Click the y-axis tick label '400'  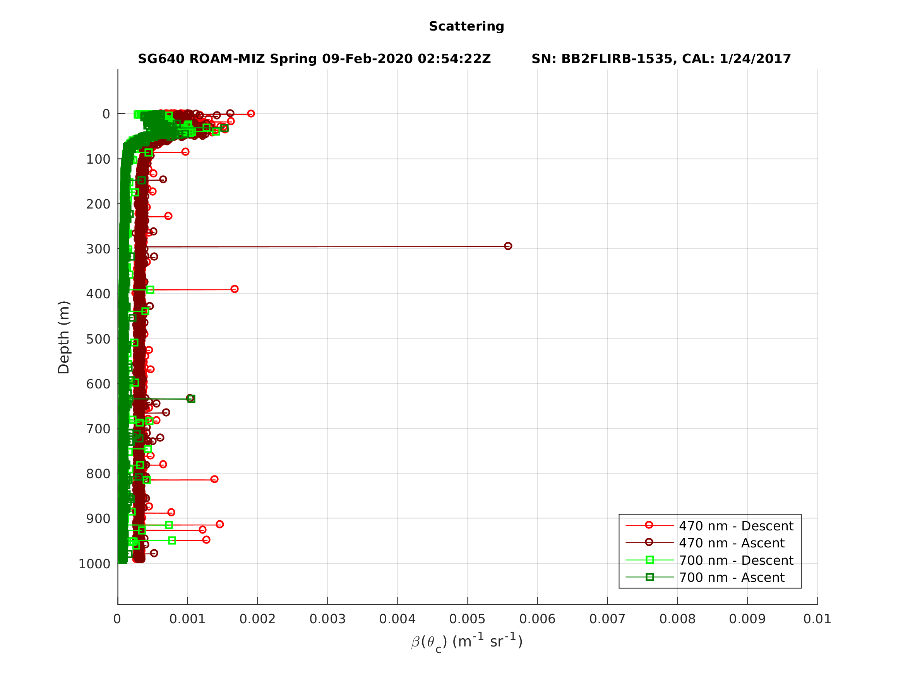click(x=98, y=294)
